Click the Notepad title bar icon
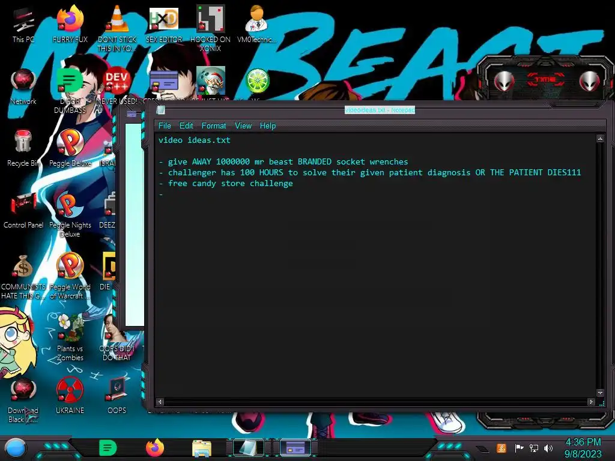The height and width of the screenshot is (461, 615). (x=160, y=110)
